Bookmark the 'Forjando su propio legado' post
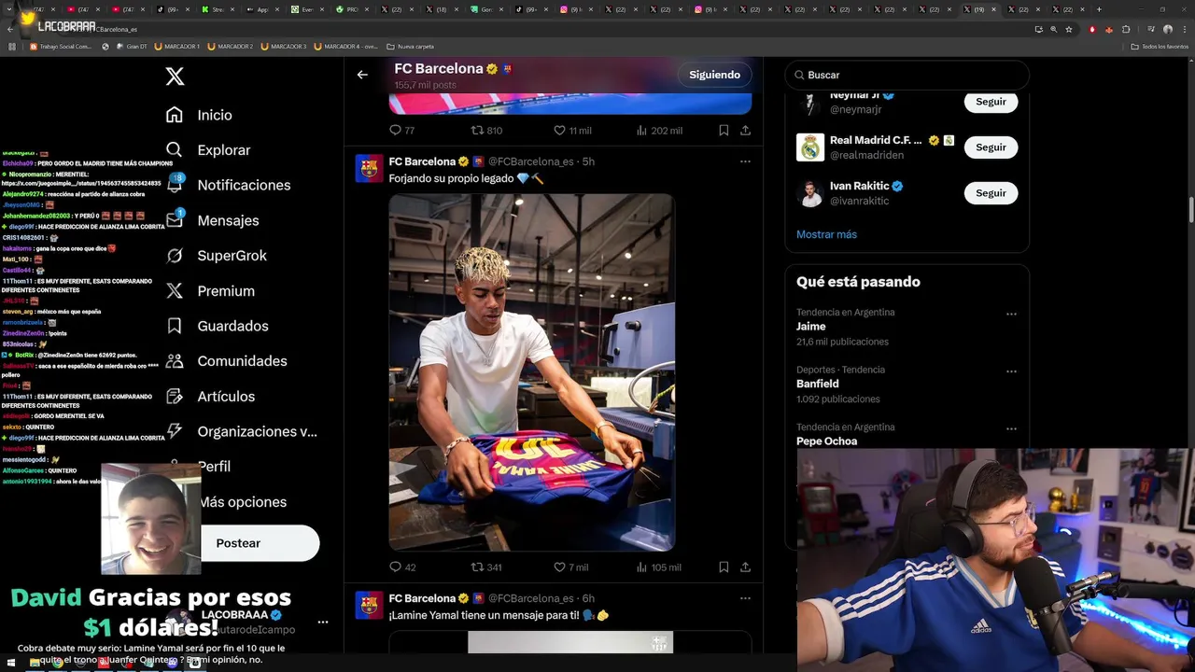This screenshot has width=1195, height=672. (x=724, y=567)
